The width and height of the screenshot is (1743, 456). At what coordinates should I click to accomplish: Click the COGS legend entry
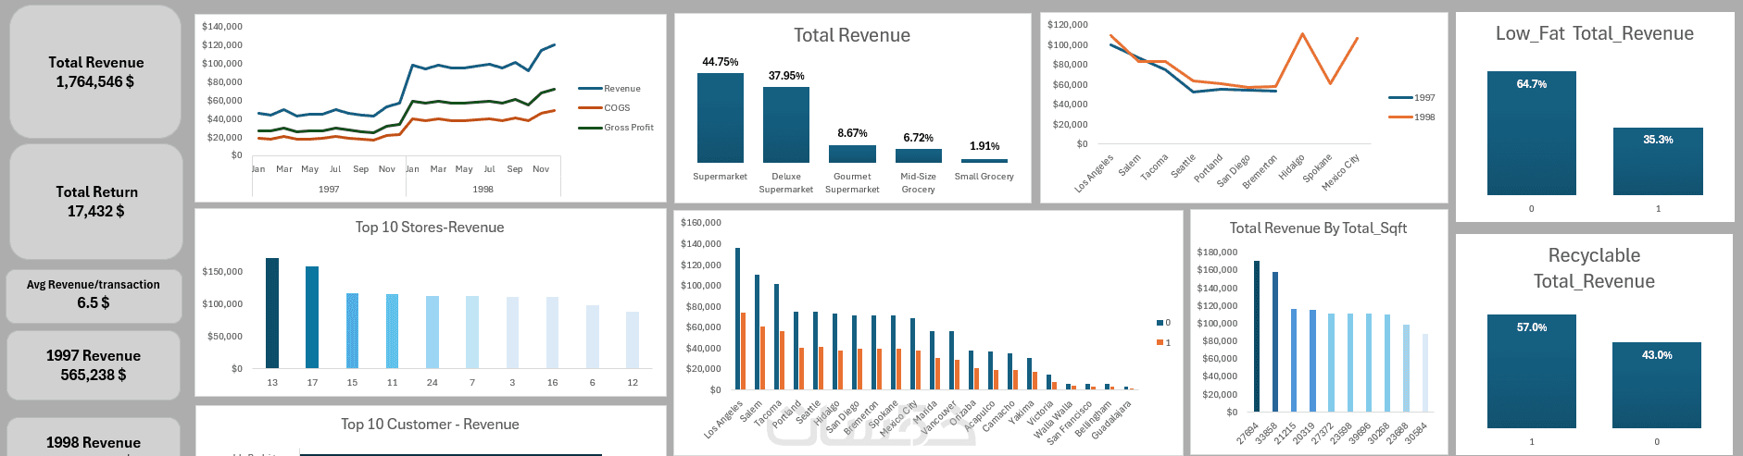click(x=605, y=108)
